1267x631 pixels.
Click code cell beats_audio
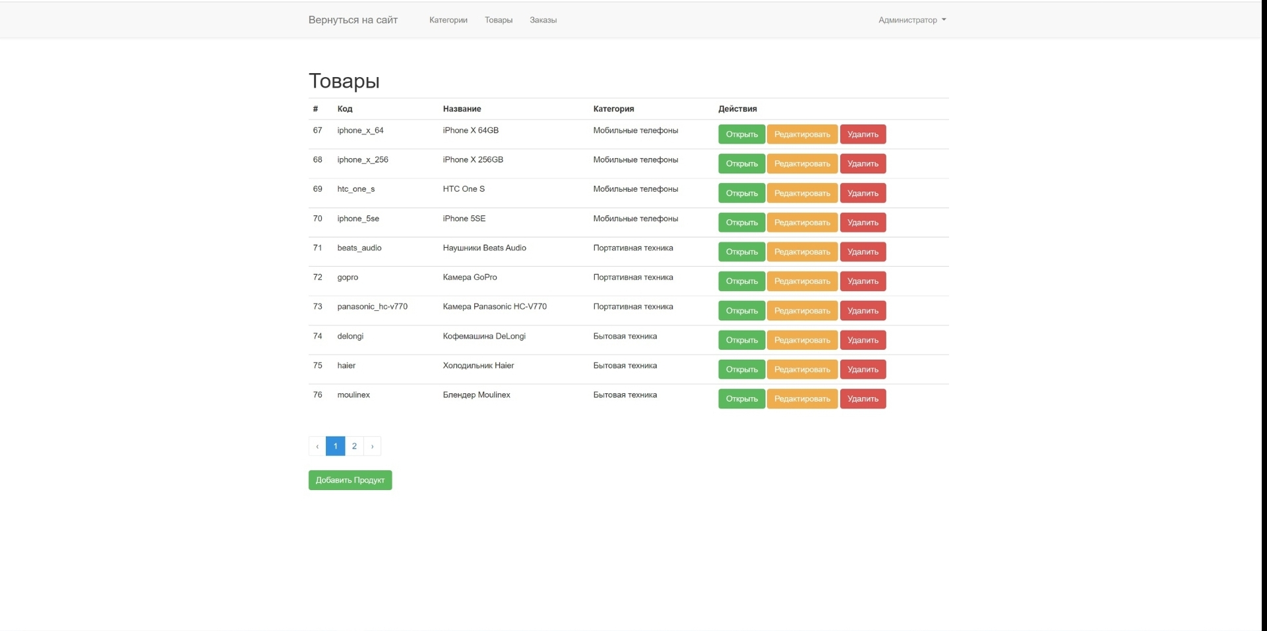[x=359, y=248]
